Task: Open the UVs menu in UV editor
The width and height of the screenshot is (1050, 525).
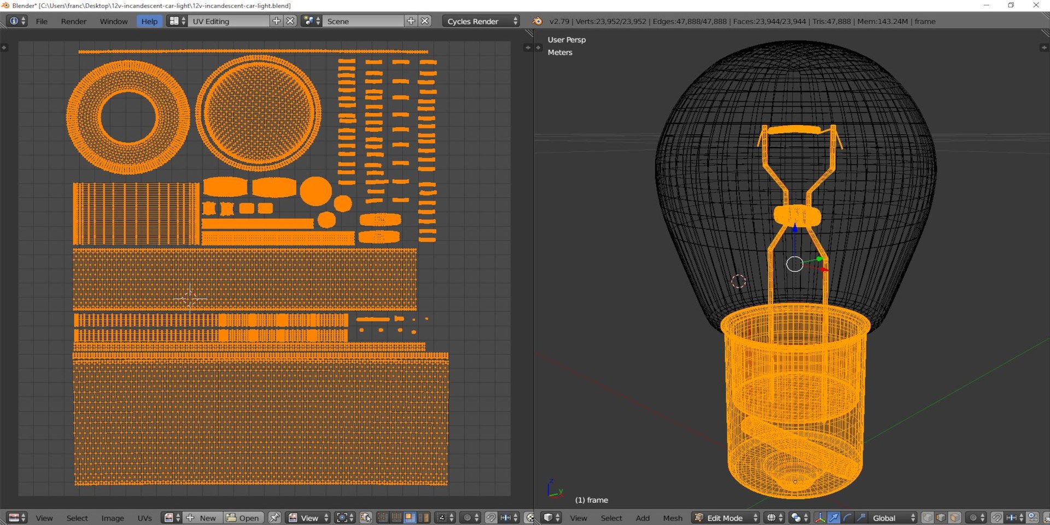Action: (144, 517)
